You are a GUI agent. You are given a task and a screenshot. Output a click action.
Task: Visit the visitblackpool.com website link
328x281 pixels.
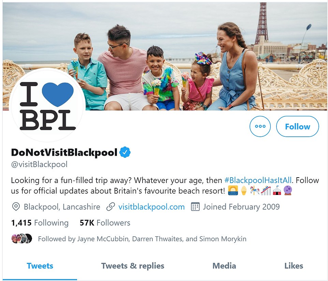coord(151,206)
